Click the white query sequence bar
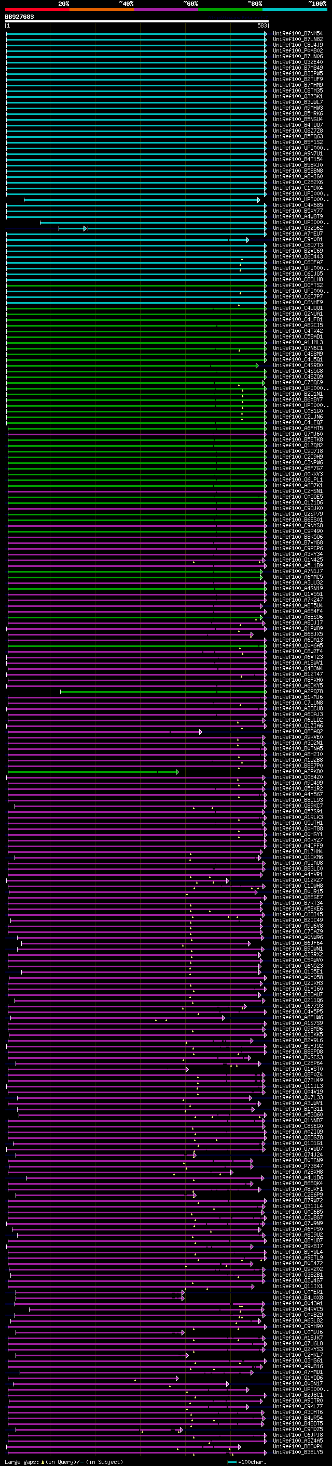The height and width of the screenshot is (1466, 332). coord(137,21)
